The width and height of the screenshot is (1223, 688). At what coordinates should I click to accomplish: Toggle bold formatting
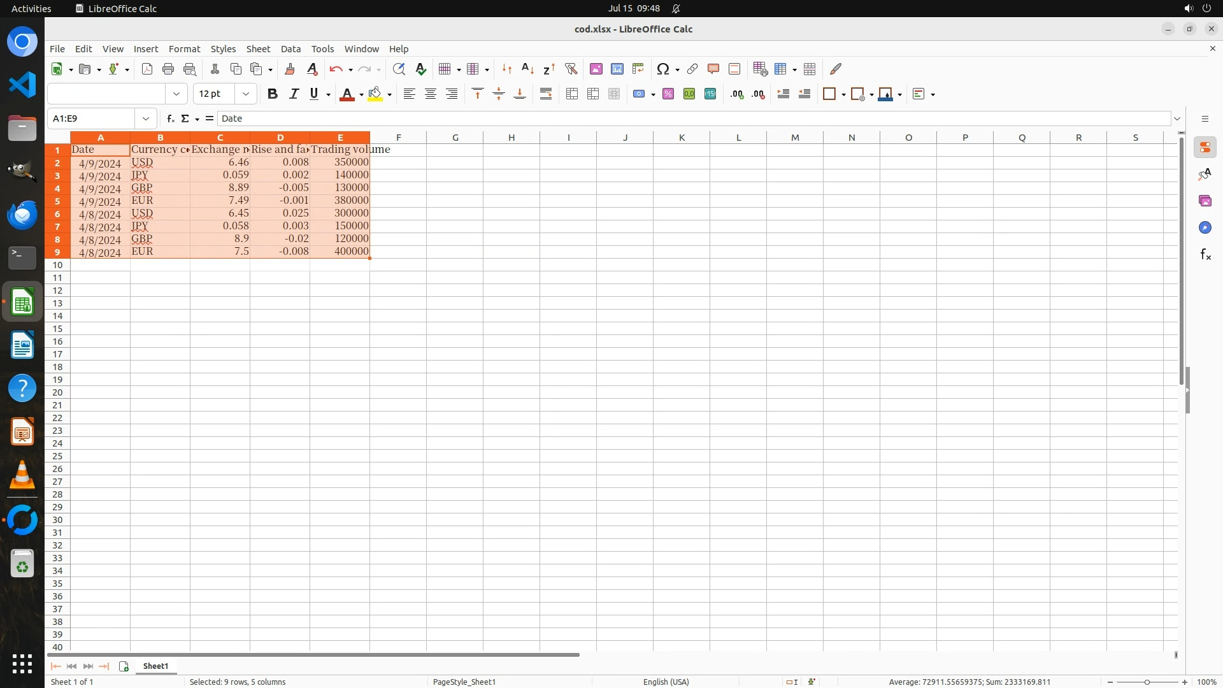273,94
